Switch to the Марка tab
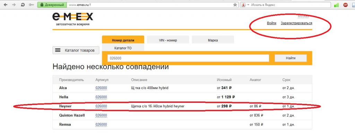 point(213,40)
